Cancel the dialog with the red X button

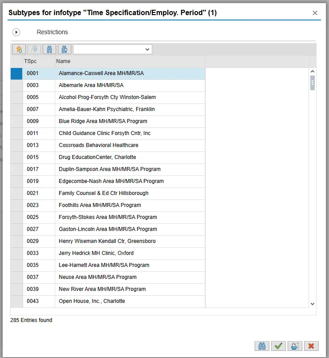coord(311,346)
